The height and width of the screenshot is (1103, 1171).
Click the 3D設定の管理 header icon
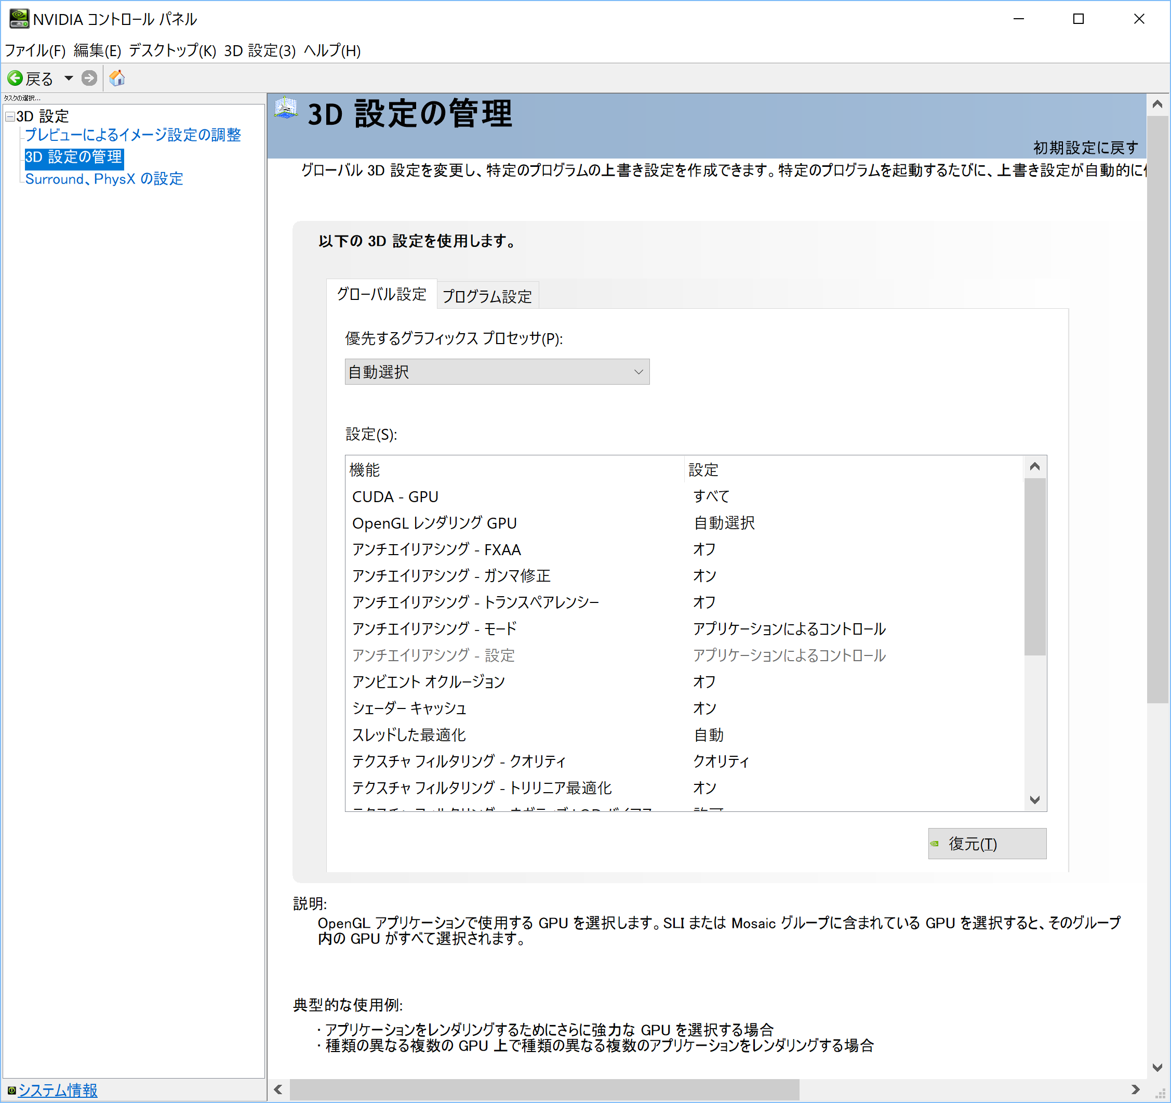click(x=286, y=109)
